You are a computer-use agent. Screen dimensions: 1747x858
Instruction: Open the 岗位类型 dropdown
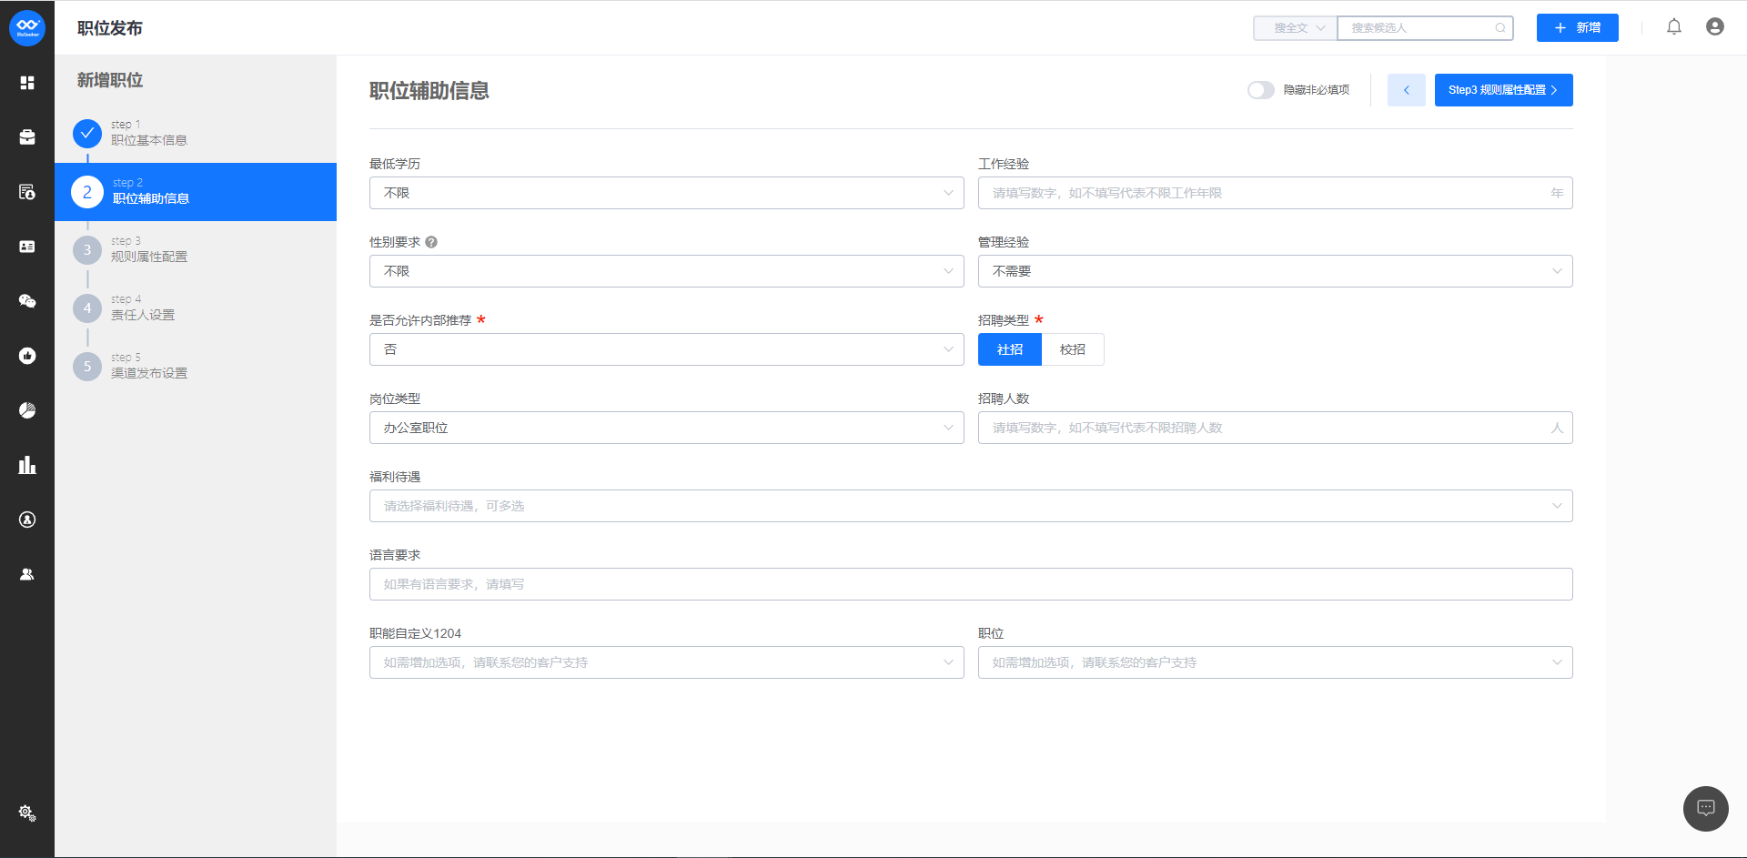coord(666,428)
